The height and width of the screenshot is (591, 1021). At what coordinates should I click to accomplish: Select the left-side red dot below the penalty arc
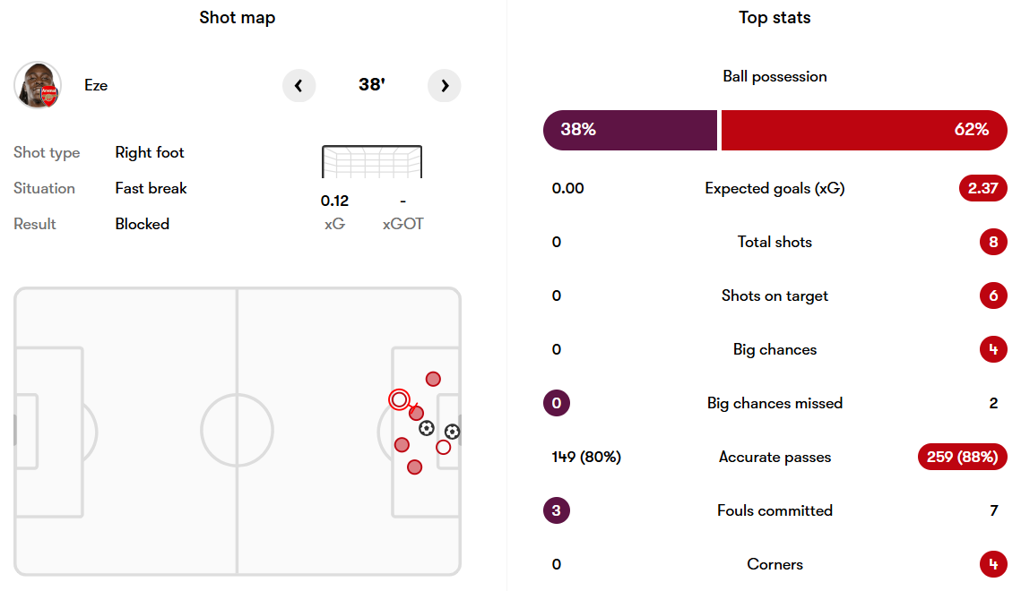click(x=402, y=444)
